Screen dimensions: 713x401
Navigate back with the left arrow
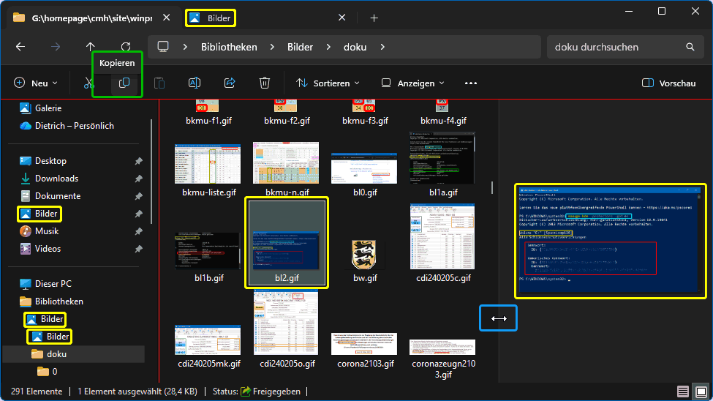(x=20, y=47)
